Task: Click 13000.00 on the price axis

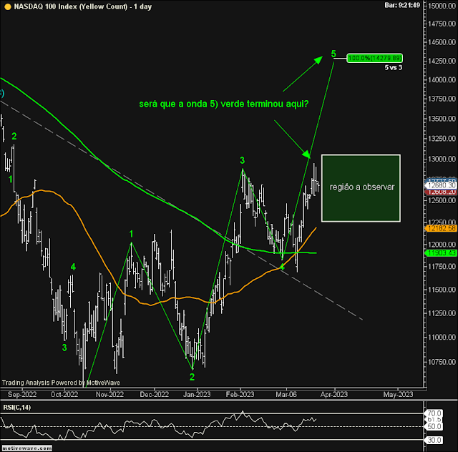Action: click(x=442, y=159)
